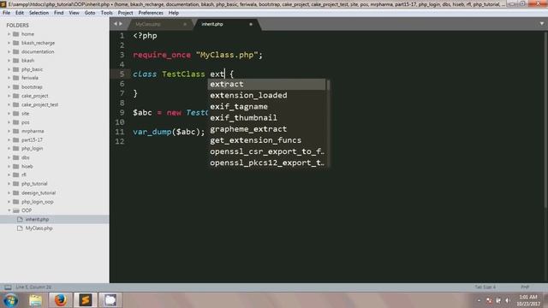Choose get_extension_funcs autocomplete suggestion
548x308 pixels.
(266, 140)
